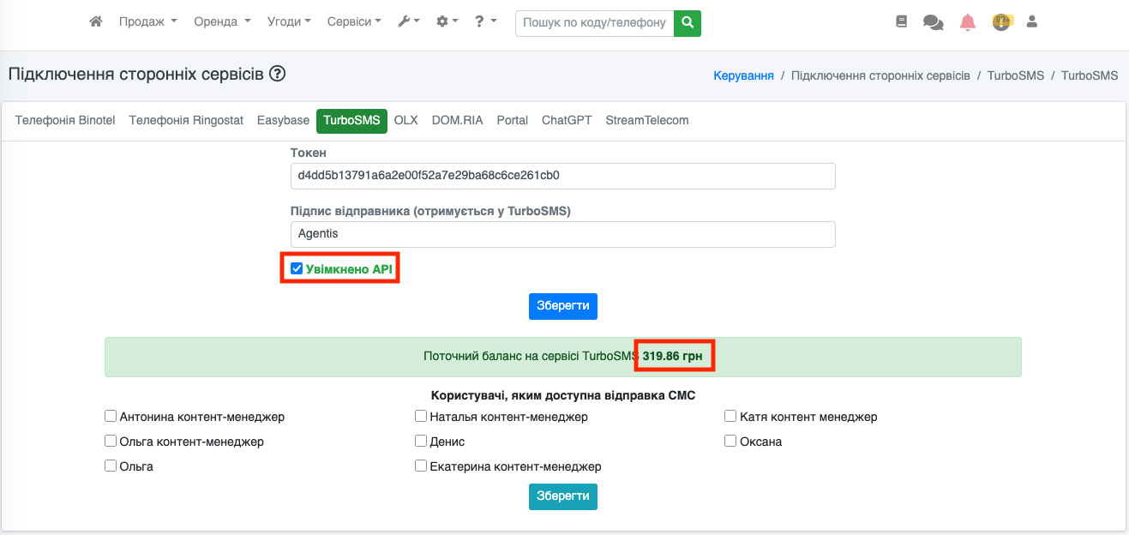Viewport: 1129px width, 535px height.
Task: Open the Сервіси dropdown menu
Action: coord(353,22)
